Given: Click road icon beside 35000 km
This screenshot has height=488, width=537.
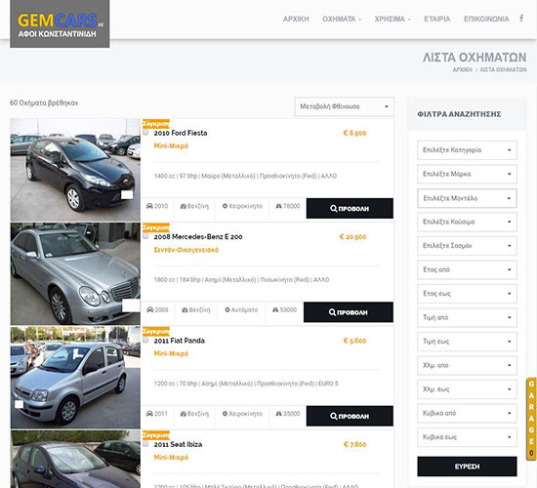Looking at the screenshot, I should (279, 414).
